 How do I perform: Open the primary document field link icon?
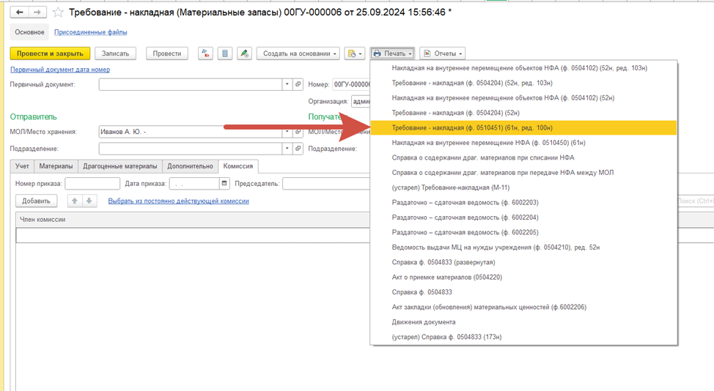(298, 84)
